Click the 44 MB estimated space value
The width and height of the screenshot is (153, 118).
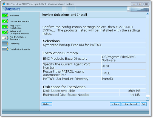click(135, 95)
